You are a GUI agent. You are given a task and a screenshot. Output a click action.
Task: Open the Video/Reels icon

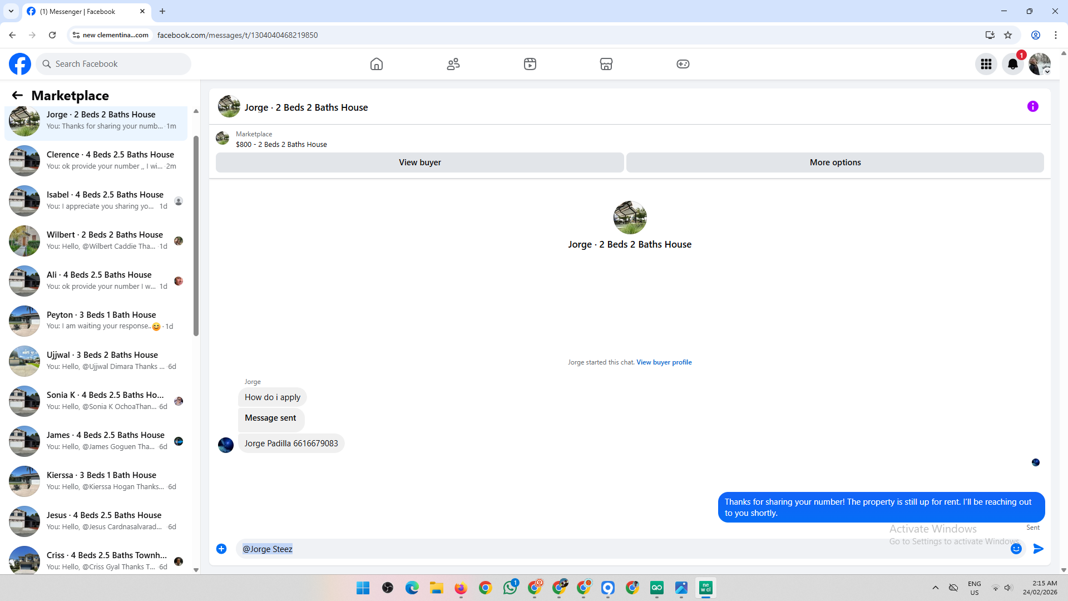click(530, 64)
